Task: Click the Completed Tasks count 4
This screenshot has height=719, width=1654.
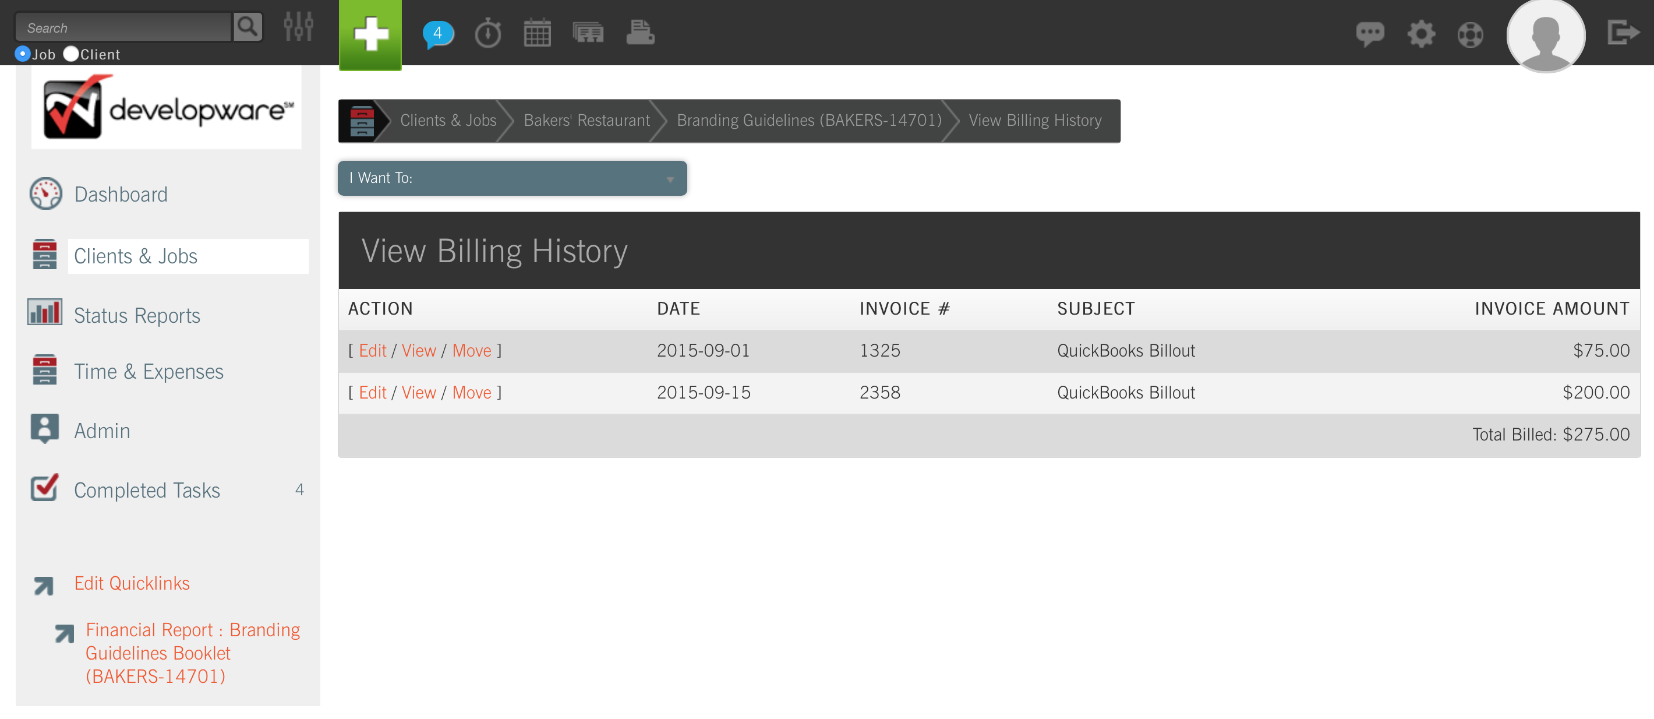Action: point(299,489)
